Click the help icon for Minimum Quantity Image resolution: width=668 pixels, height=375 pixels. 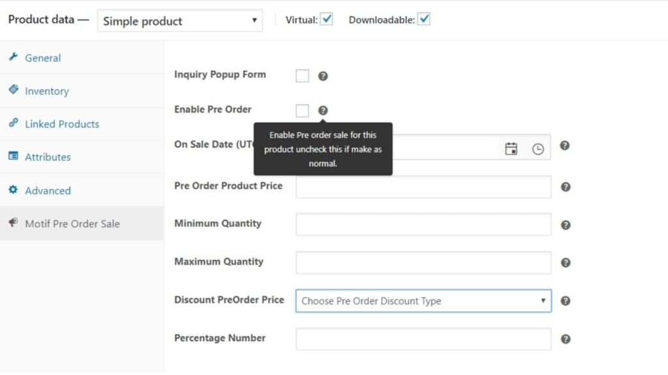(565, 225)
